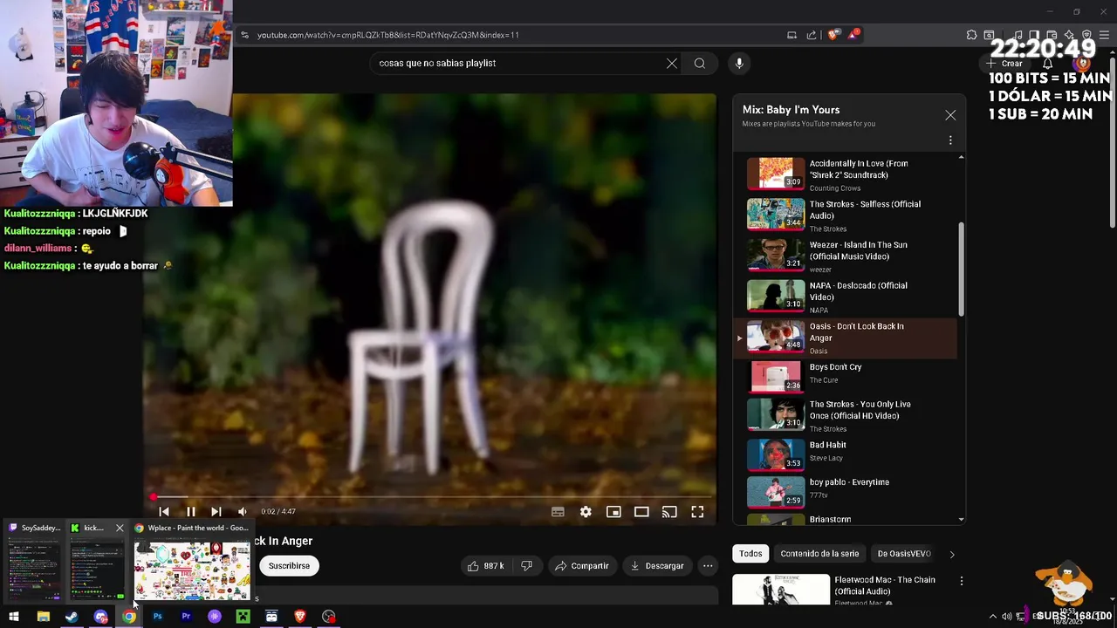The width and height of the screenshot is (1117, 628).
Task: Click the search magnifier button
Action: tap(700, 63)
